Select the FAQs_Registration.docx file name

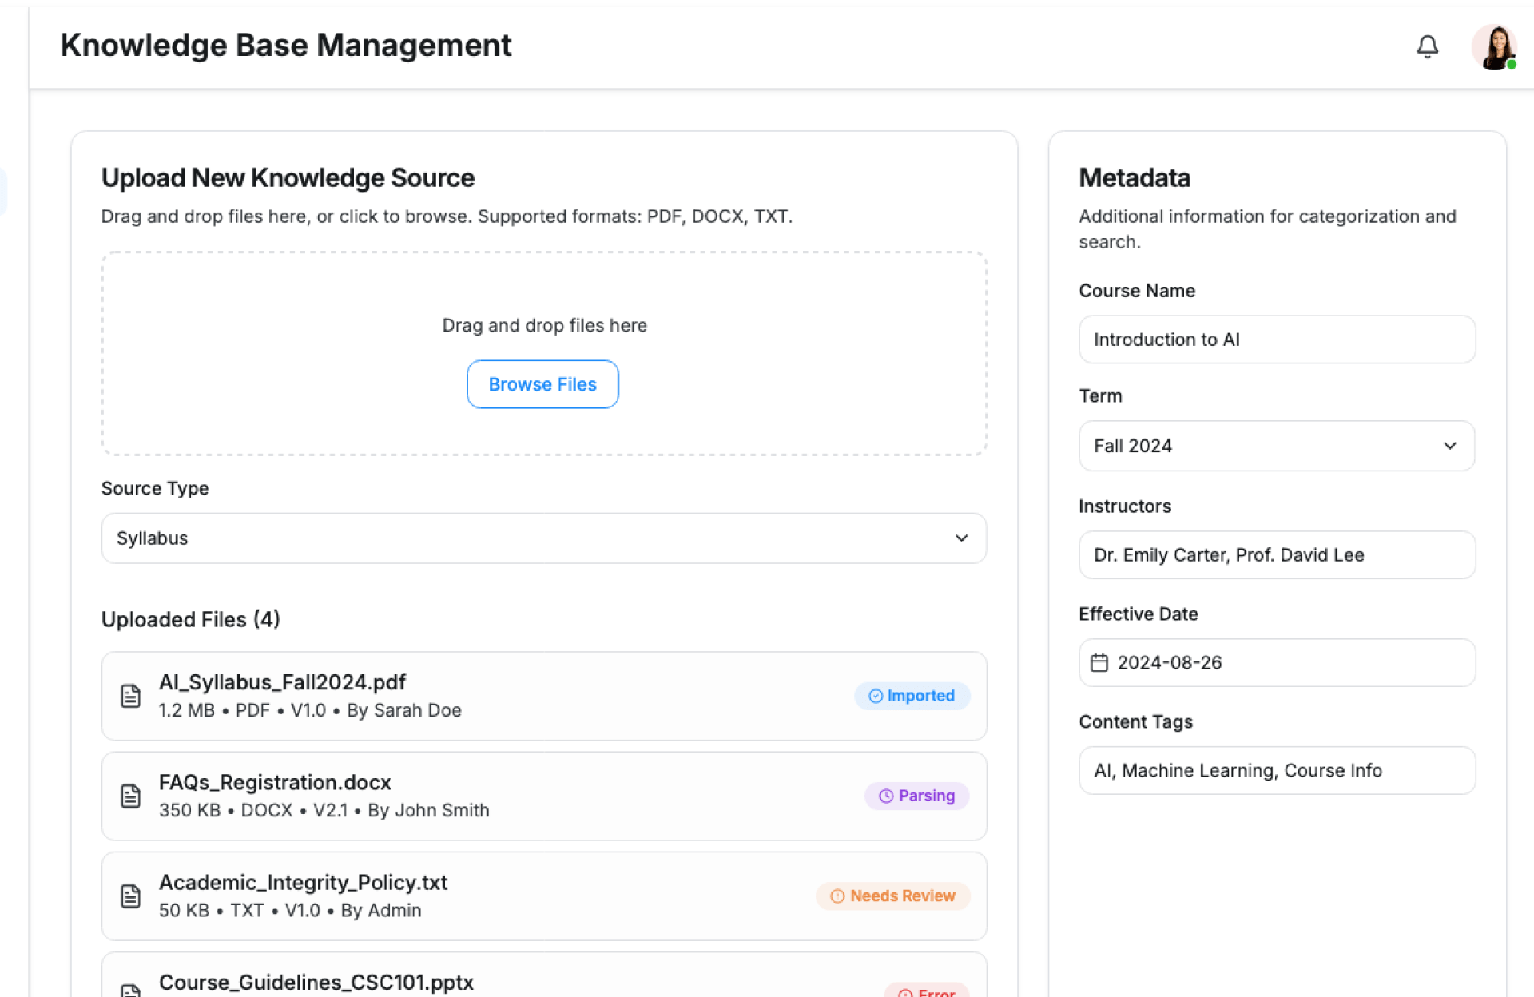pyautogui.click(x=275, y=782)
